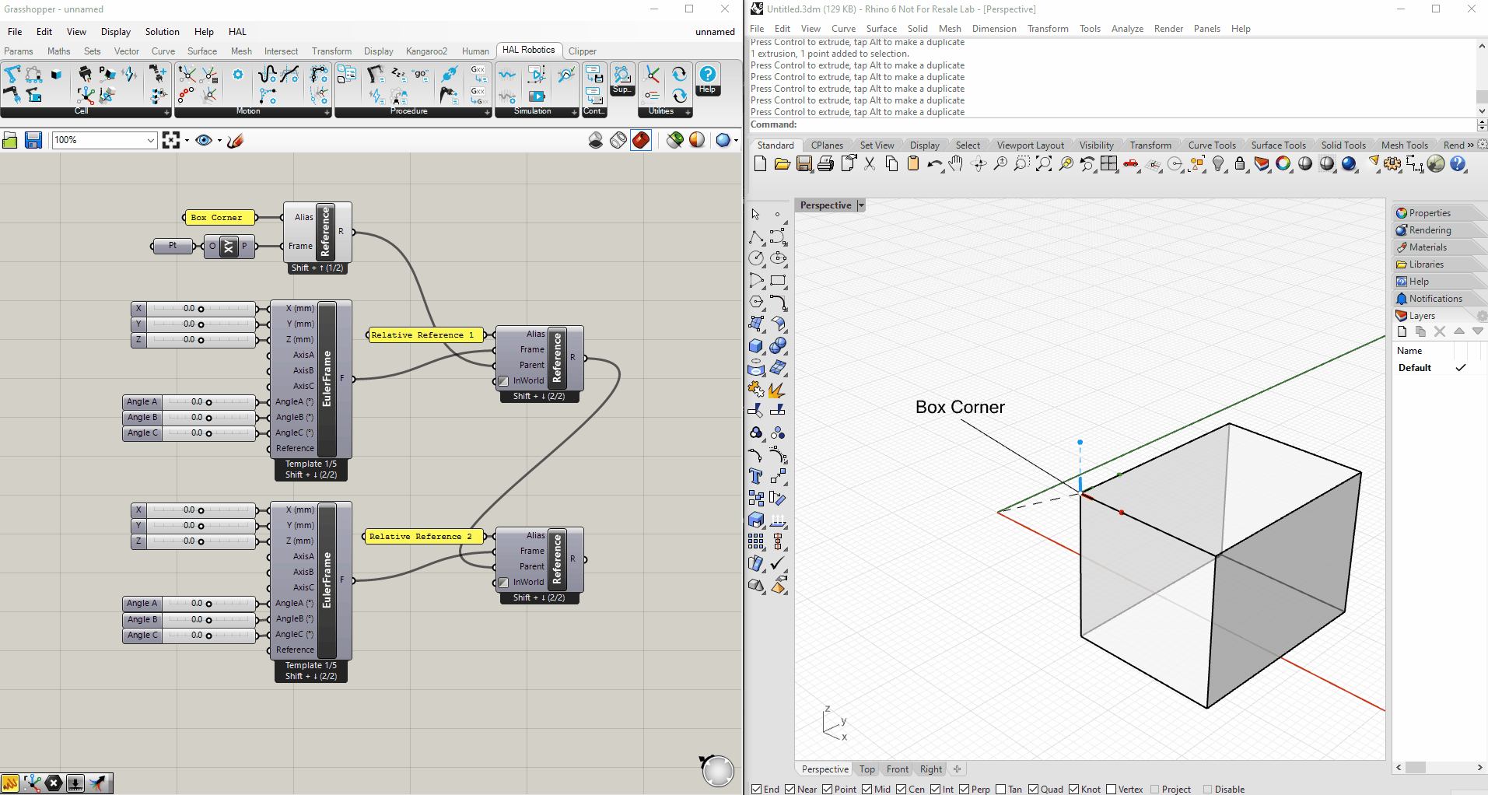Click the Undo arrow in Rhino's toolbar
Viewport: 1488px width, 795px height.
click(x=935, y=163)
